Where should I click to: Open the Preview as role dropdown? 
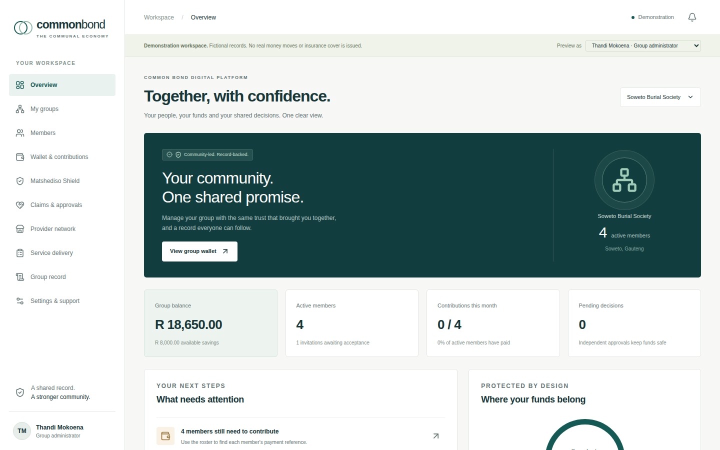click(643, 45)
